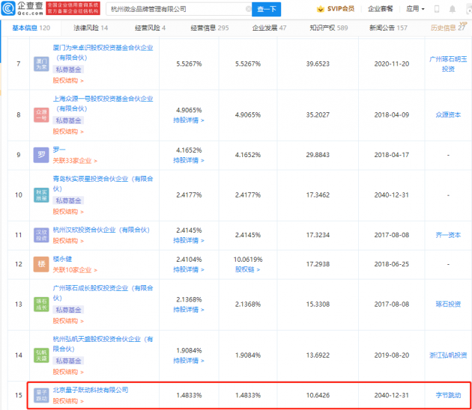Open 广州琢石成长股权投资企业 link

point(103,293)
